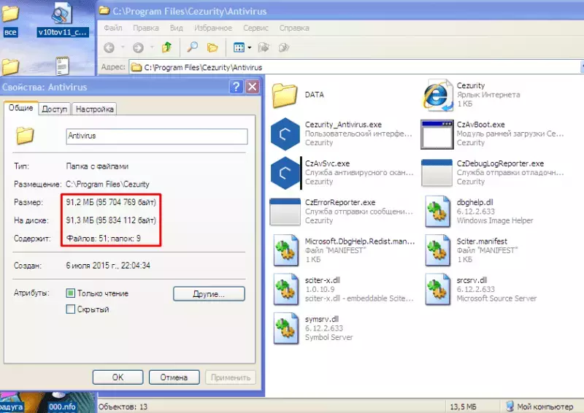Switch to the 'Доступ' tab
The width and height of the screenshot is (584, 413).
point(54,109)
